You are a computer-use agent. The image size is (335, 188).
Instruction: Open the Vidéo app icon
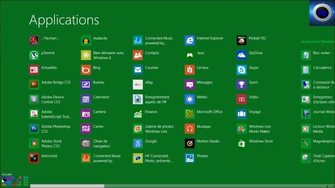[242, 99]
